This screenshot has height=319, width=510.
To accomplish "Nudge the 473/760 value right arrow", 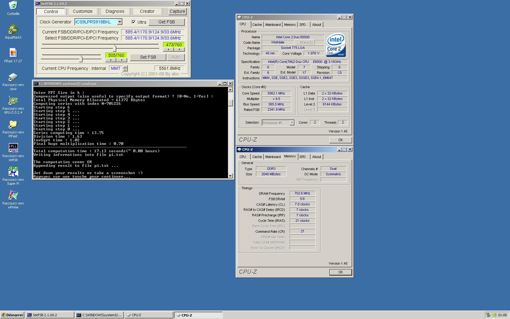I will (179, 49).
